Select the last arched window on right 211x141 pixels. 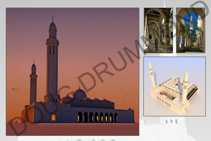[116, 118]
